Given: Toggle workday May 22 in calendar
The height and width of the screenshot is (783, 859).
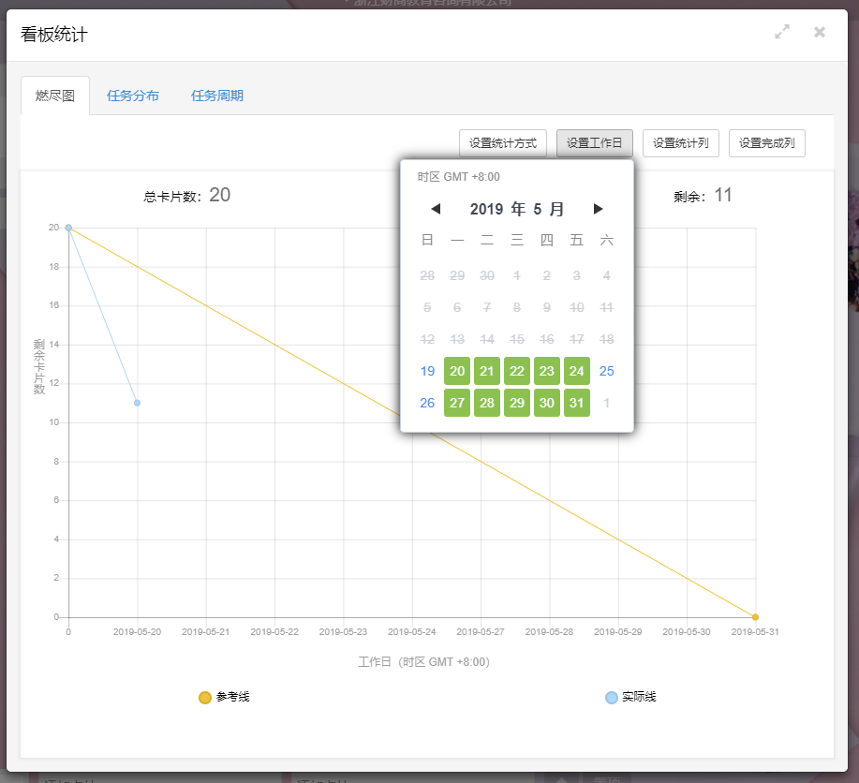Looking at the screenshot, I should 516,371.
